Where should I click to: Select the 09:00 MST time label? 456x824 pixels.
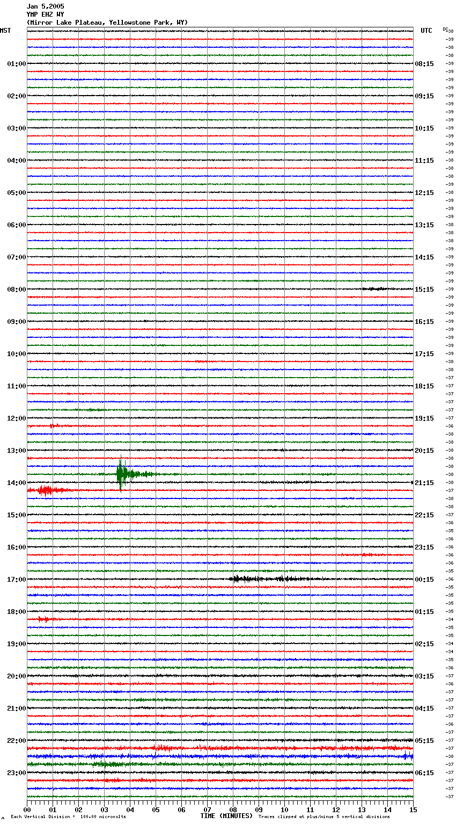pos(17,322)
